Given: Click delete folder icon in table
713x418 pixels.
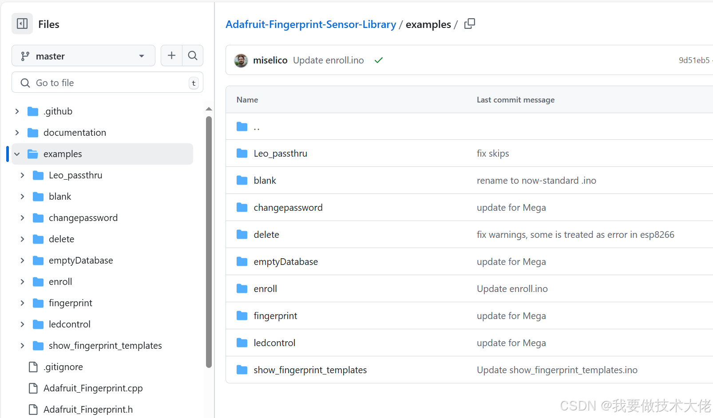Looking at the screenshot, I should pos(242,235).
